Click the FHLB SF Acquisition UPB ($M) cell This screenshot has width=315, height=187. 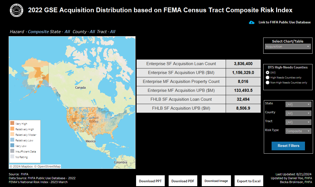coord(181,108)
